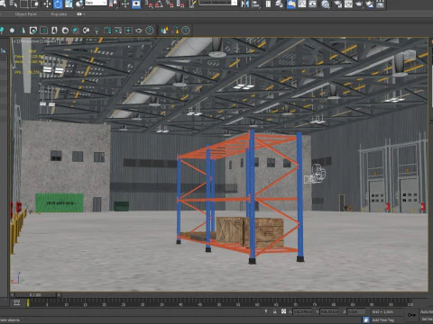The image size is (433, 324).
Task: Click the Use Pivot Point Center icon
Action: click(113, 4)
